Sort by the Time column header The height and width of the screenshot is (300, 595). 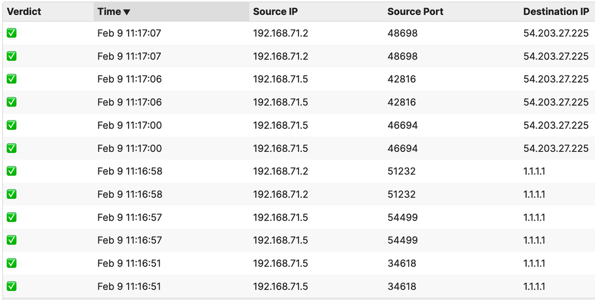tap(109, 12)
